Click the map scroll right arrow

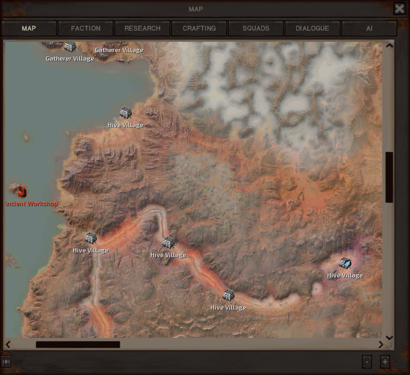pyautogui.click(x=381, y=345)
